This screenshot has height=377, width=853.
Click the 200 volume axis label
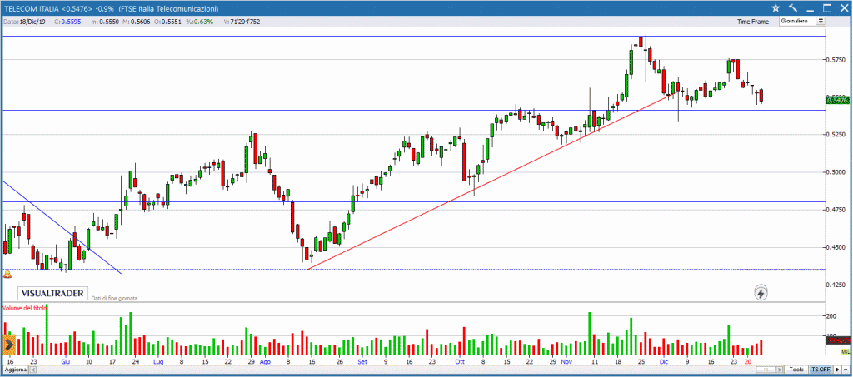click(833, 315)
